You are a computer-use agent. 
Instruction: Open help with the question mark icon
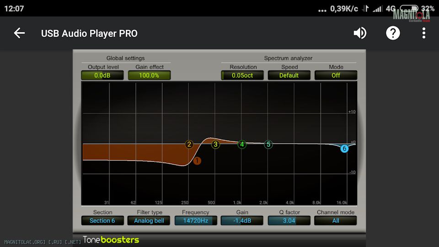(393, 33)
